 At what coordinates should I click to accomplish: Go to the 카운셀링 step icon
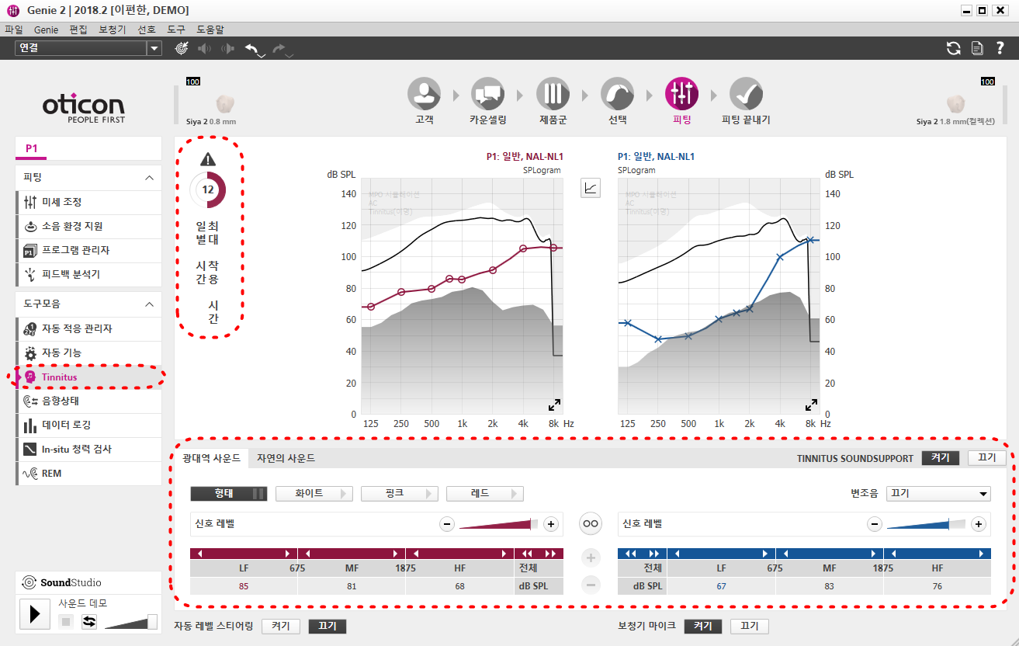coord(488,94)
